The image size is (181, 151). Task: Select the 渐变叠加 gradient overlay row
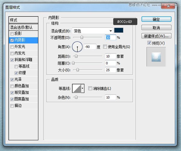pos(24,93)
